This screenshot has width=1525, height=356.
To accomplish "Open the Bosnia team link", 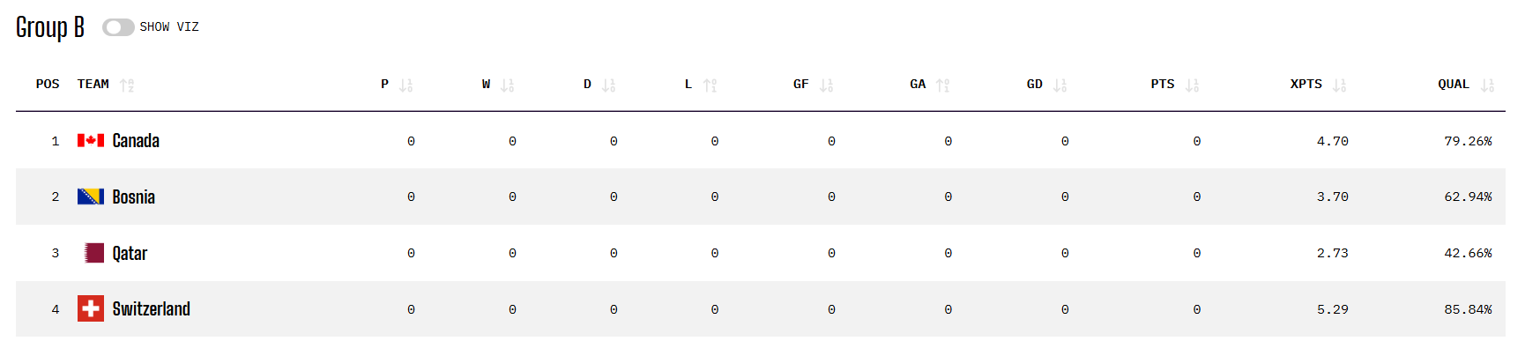I will click(134, 197).
